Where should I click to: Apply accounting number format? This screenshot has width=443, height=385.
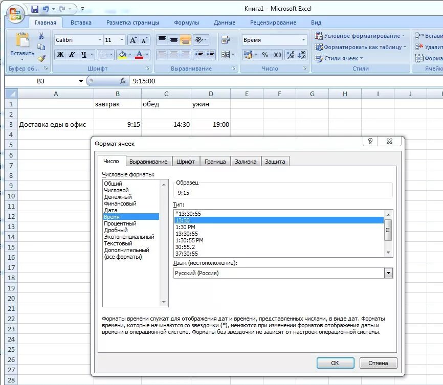[x=248, y=55]
